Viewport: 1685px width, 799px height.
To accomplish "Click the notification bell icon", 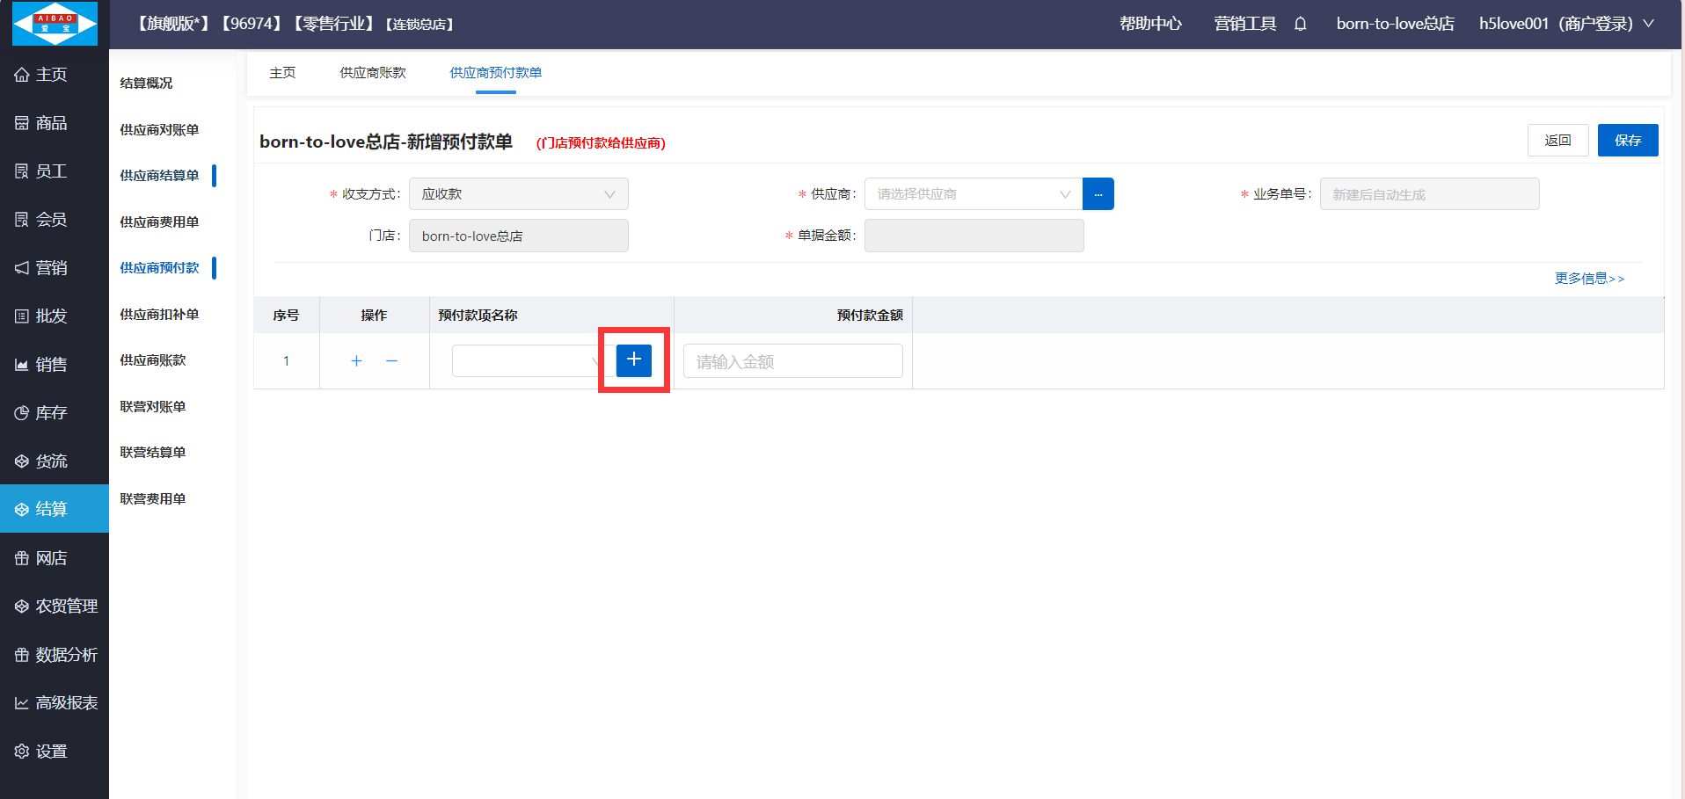I will [1300, 24].
